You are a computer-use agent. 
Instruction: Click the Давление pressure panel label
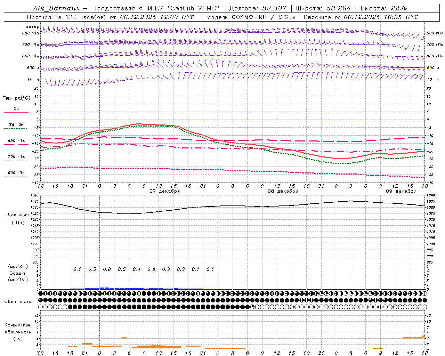tap(18, 215)
